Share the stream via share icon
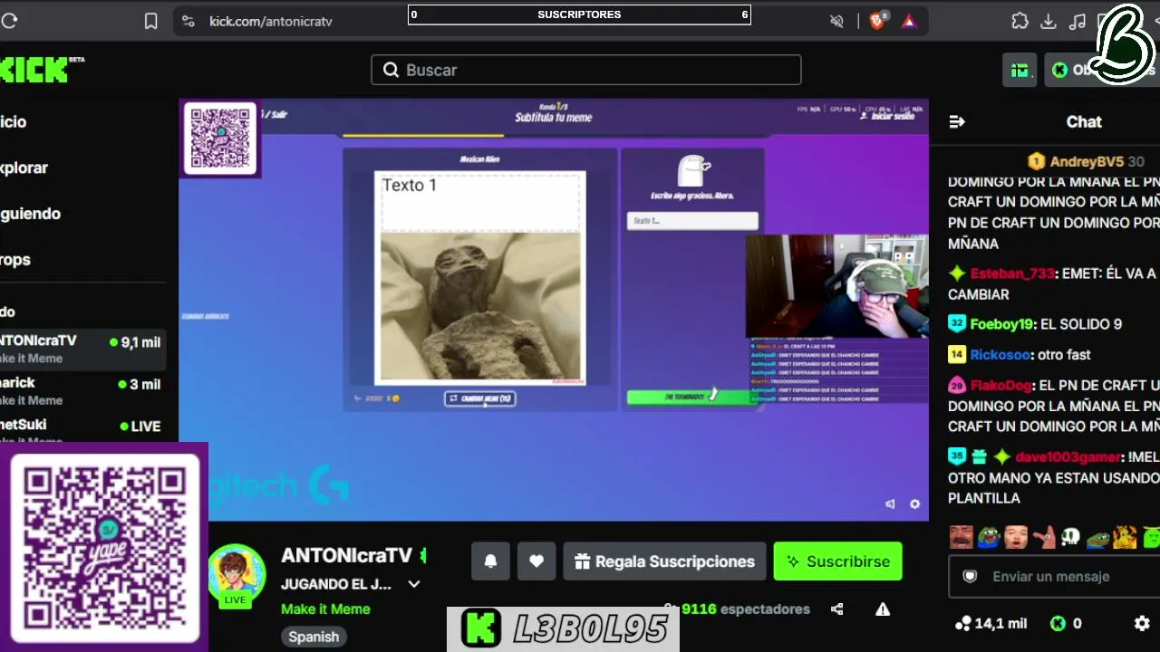Image resolution: width=1160 pixels, height=652 pixels. (x=836, y=609)
